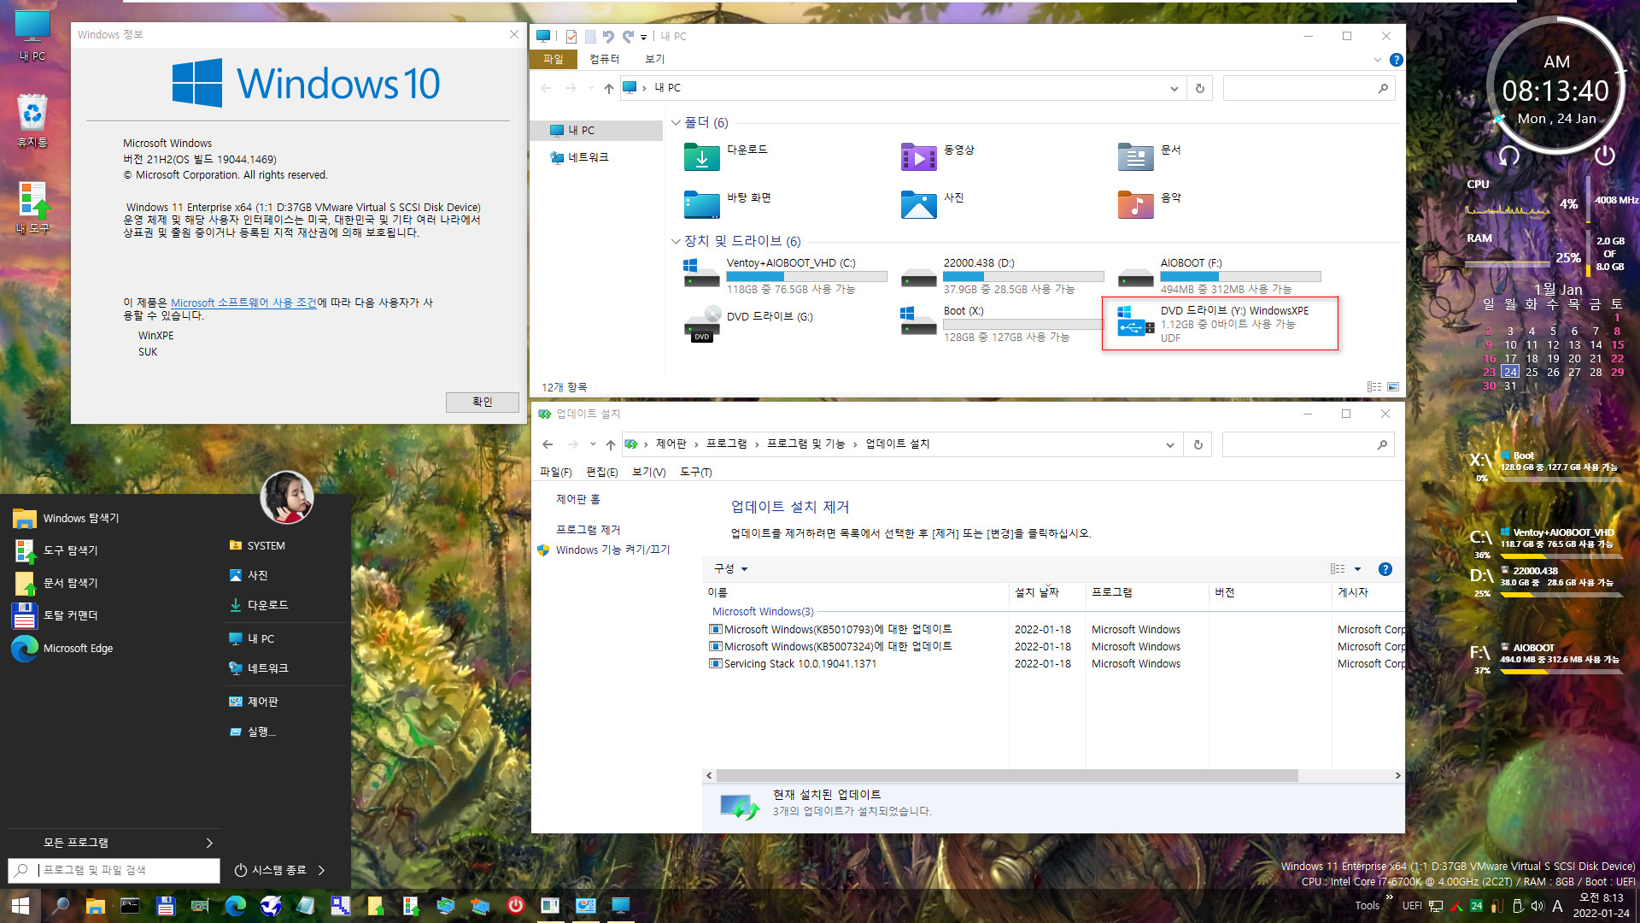Click the red power icon on taskbar
The image size is (1640, 923).
[515, 905]
